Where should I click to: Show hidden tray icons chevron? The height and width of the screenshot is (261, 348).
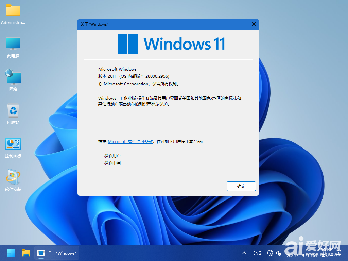pos(244,253)
